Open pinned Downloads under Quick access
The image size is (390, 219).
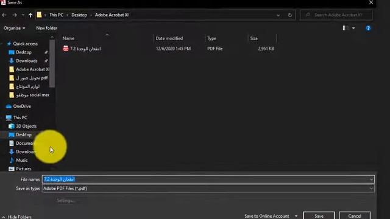[26, 61]
